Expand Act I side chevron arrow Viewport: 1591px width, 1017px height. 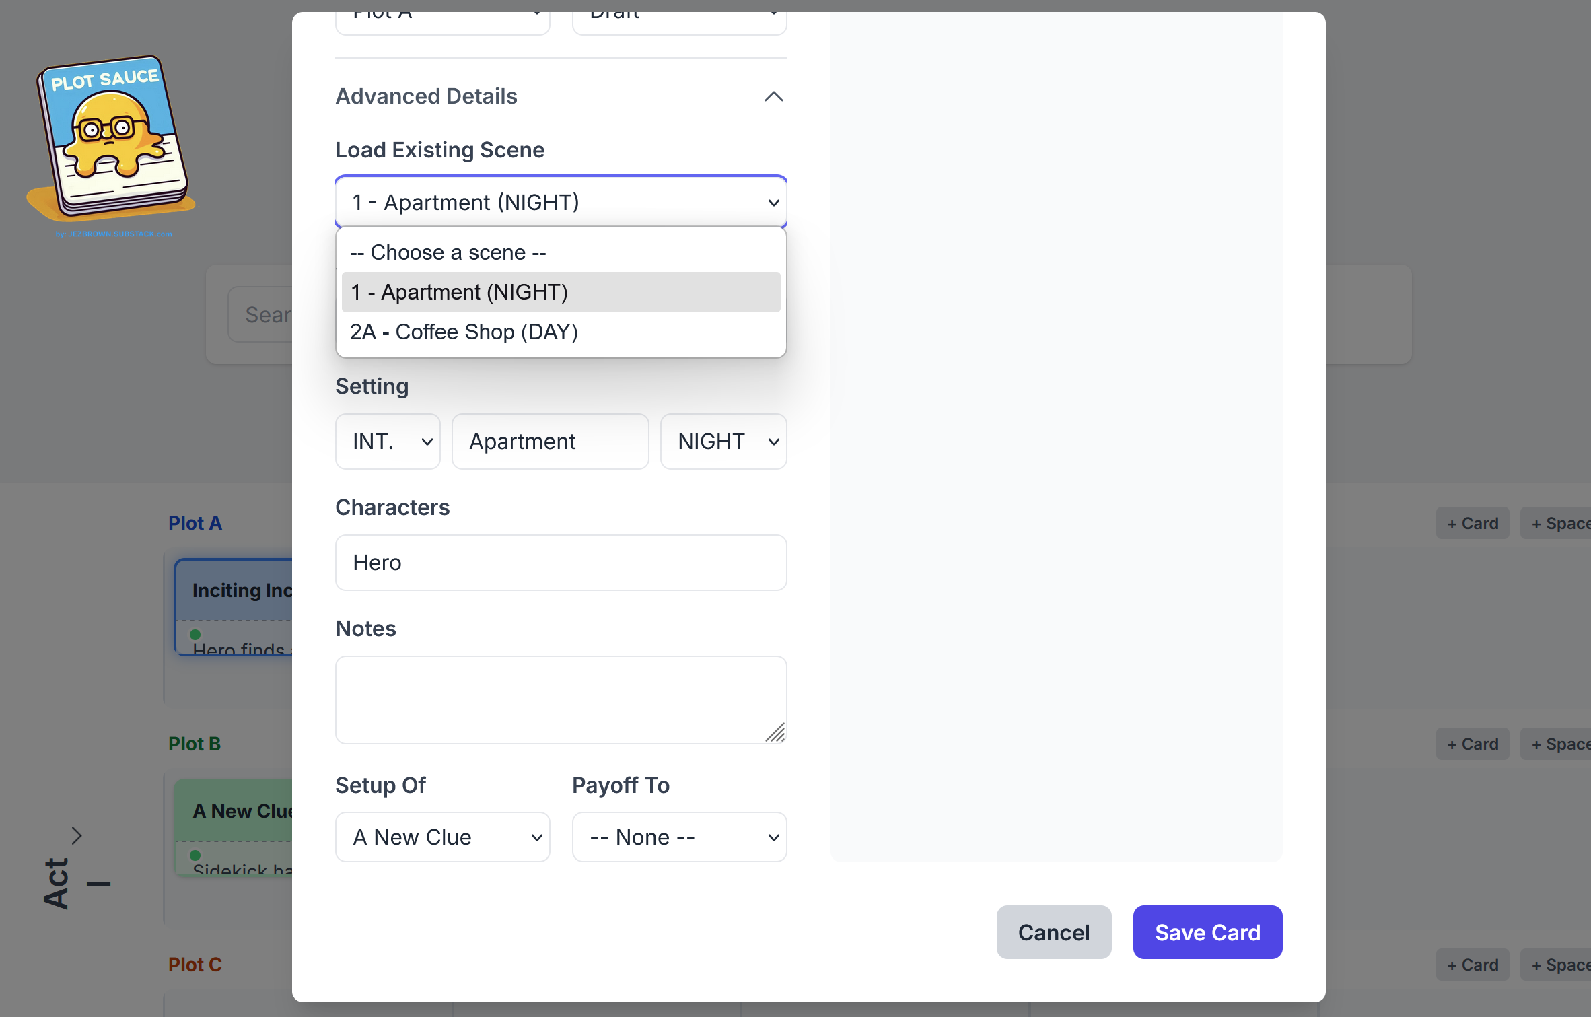click(x=77, y=835)
